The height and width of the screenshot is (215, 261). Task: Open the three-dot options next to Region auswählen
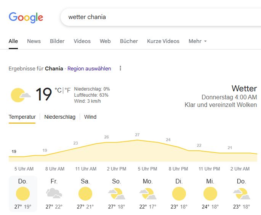(x=120, y=68)
